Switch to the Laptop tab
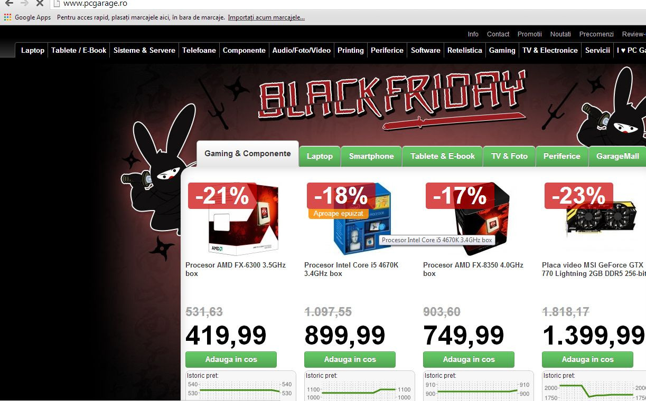 coord(320,156)
